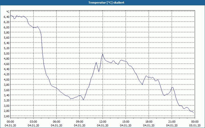Click the 15:00 time tick label
The width and height of the screenshot is (205, 128).
126,122
